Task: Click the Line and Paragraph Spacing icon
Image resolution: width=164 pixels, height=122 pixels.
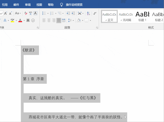Action: pyautogui.click(x=70, y=20)
